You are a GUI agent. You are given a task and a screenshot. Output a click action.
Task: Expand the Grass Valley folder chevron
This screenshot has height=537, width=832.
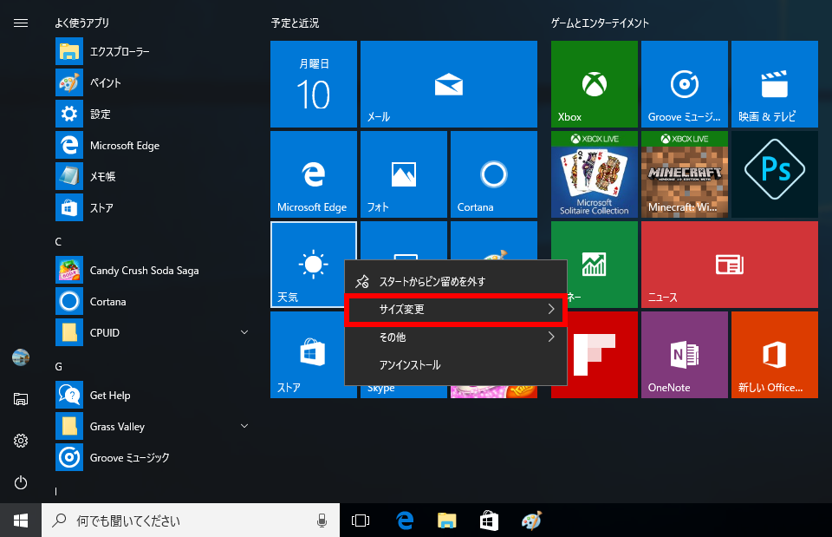(x=244, y=427)
